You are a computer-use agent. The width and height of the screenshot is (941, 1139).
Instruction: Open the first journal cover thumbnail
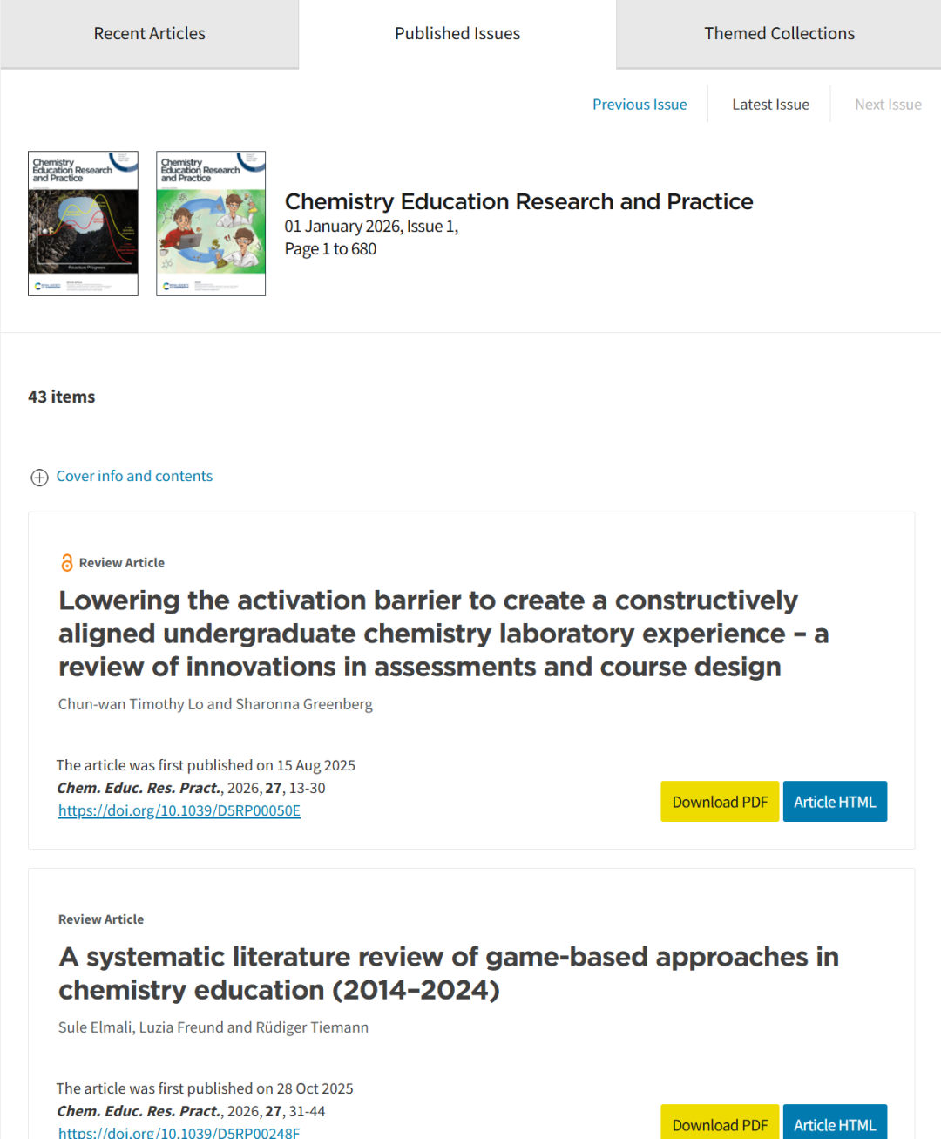[83, 224]
